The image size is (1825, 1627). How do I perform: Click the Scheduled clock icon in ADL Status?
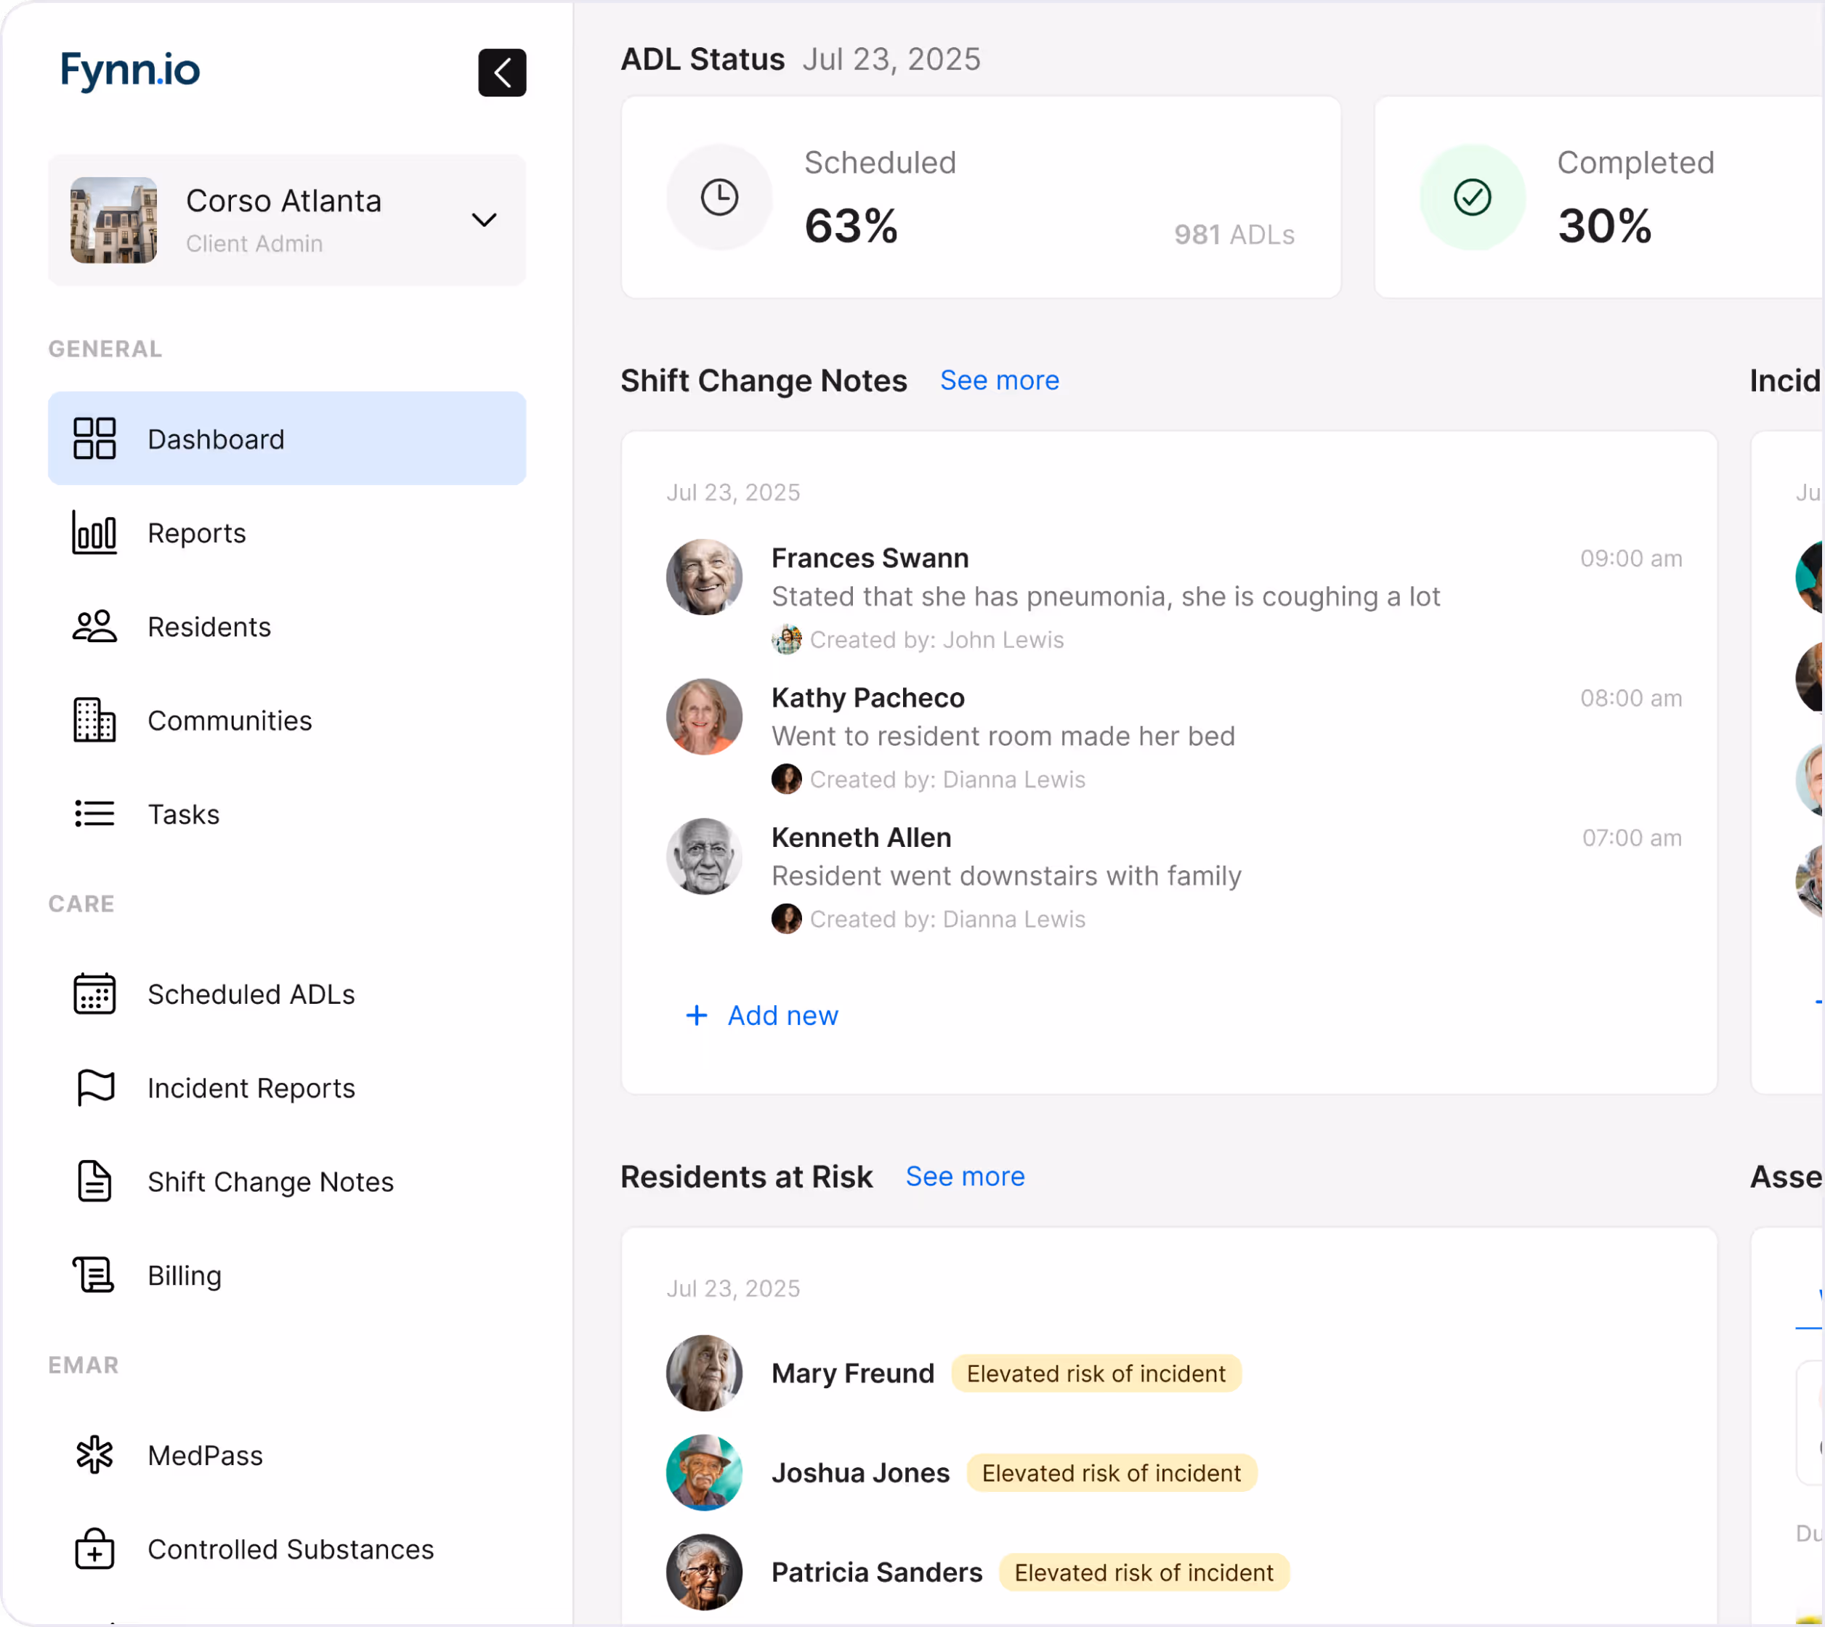pos(719,198)
